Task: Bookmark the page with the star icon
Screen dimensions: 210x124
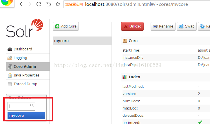Action: click(58, 4)
